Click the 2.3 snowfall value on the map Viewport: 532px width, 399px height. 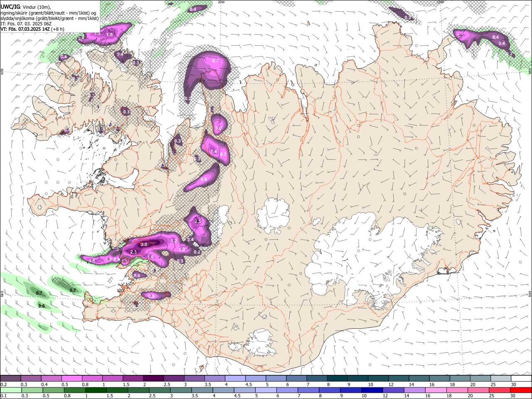click(x=133, y=252)
